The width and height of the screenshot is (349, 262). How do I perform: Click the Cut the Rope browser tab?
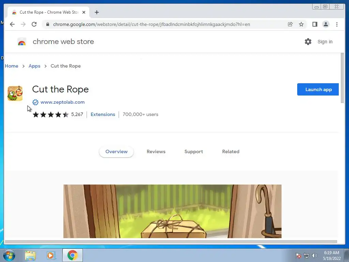pos(48,12)
